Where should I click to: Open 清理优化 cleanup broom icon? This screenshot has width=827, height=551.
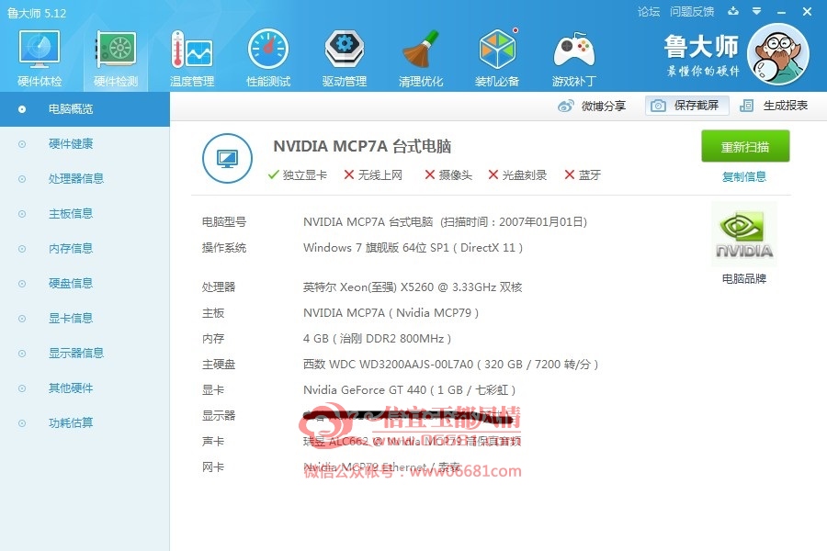(420, 50)
